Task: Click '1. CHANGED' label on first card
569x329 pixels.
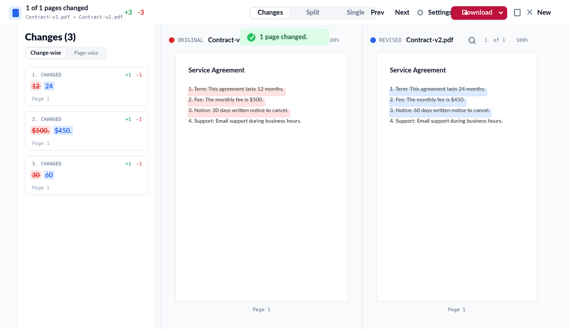Action: 47,75
